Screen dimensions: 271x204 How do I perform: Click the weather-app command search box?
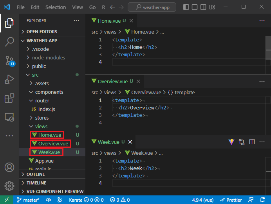[x=152, y=7]
